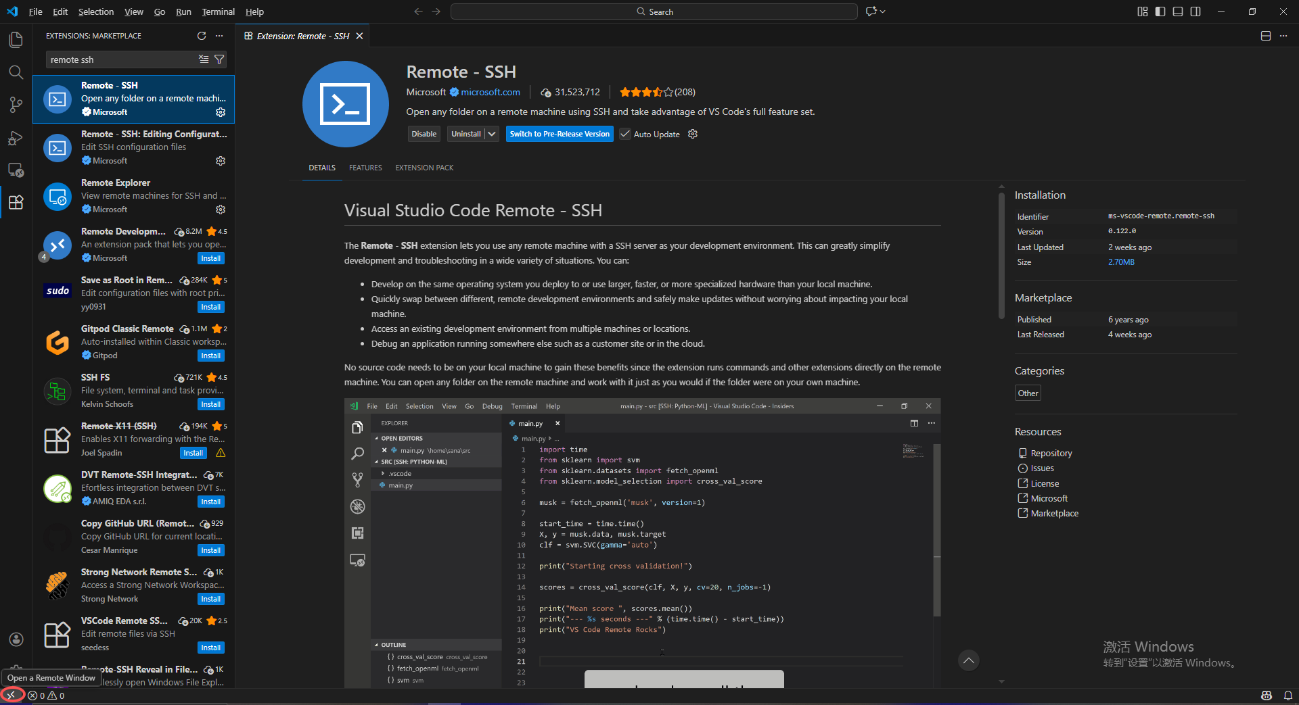Viewport: 1299px width, 705px height.
Task: Open manage gear for Remote - SSH: Editing Configuration
Action: [x=221, y=161]
